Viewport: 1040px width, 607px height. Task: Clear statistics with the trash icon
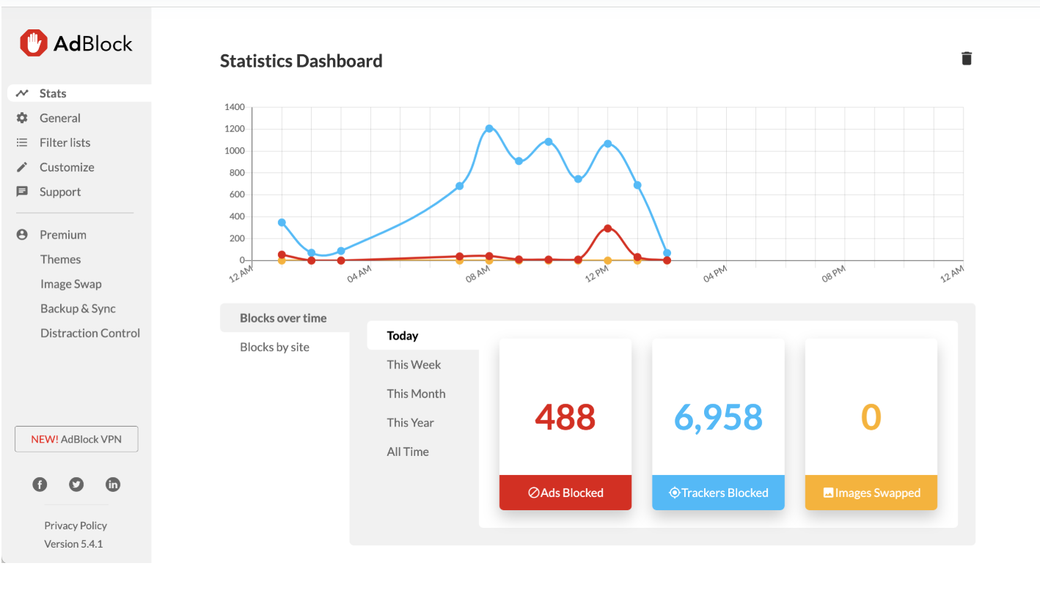pyautogui.click(x=966, y=58)
